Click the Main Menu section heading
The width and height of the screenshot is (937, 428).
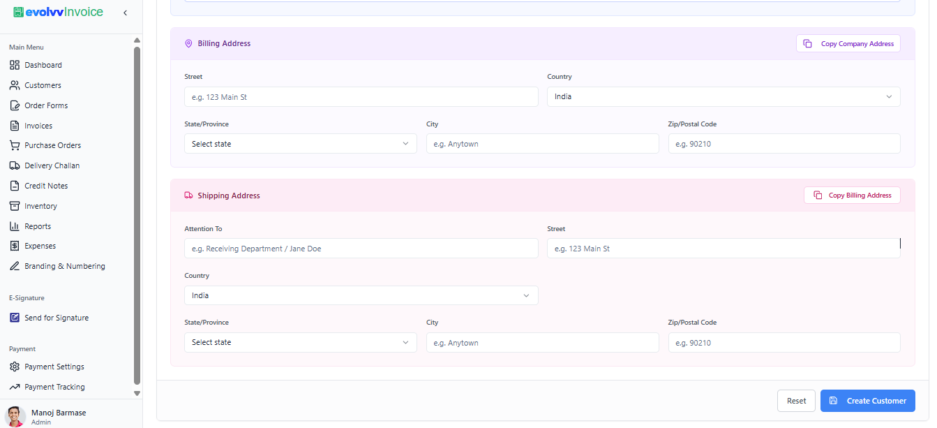[27, 47]
